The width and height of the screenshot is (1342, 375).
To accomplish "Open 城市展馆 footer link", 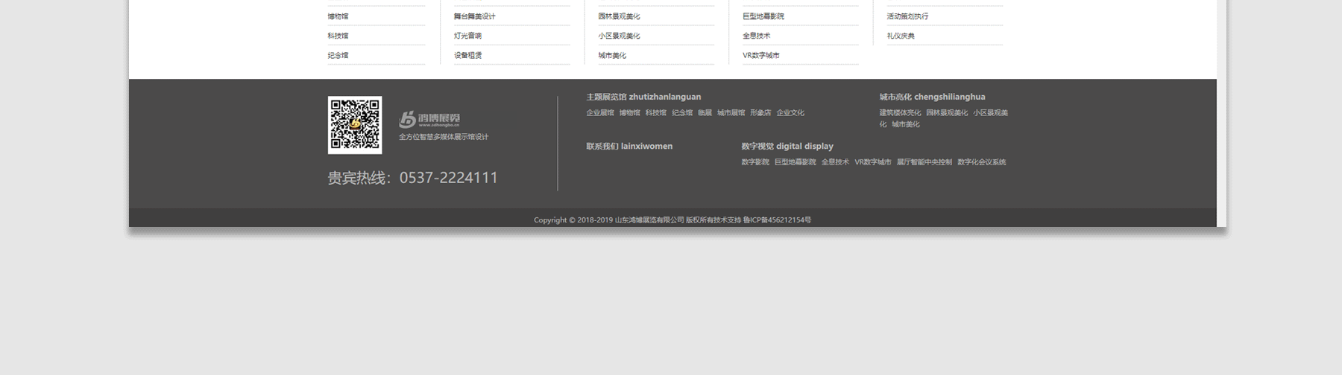I will (731, 113).
